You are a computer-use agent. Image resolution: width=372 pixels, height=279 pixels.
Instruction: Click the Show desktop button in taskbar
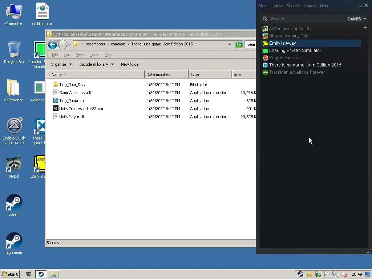368,275
